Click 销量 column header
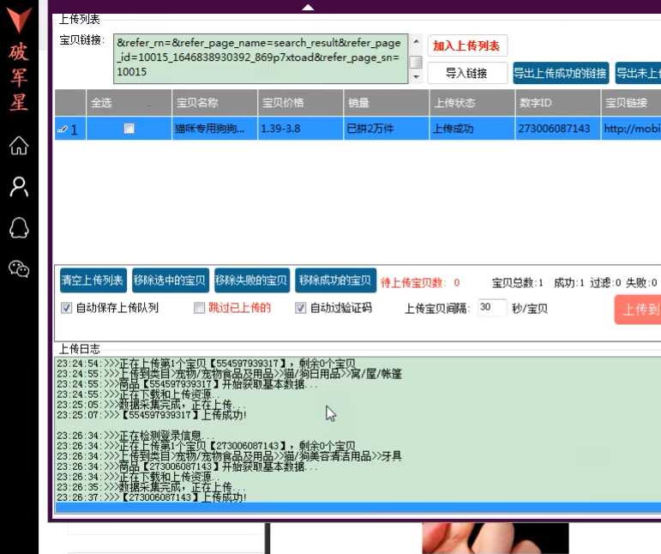Viewport: 661px width, 554px height. pos(386,102)
